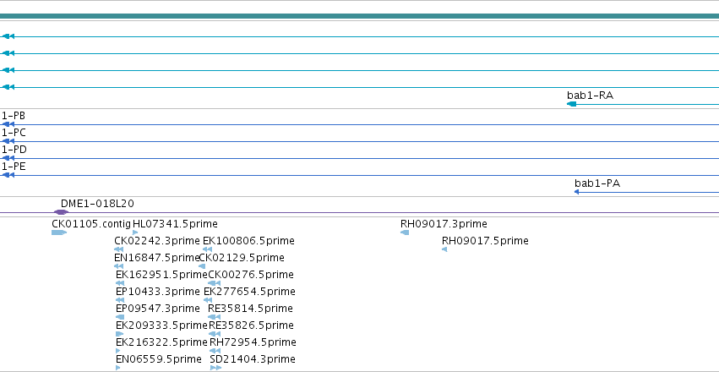Select the EK277654.5prime EST label

click(x=249, y=292)
